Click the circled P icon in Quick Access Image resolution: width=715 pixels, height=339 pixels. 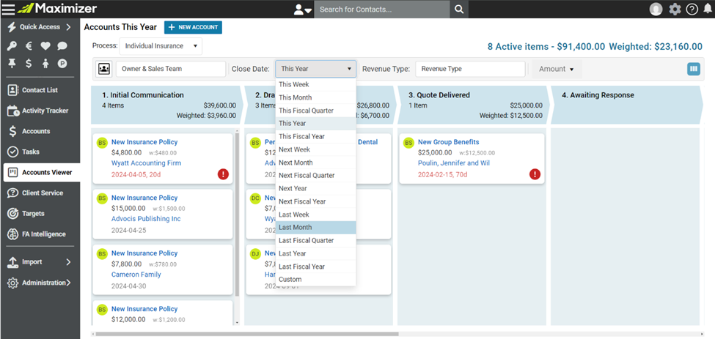point(62,64)
